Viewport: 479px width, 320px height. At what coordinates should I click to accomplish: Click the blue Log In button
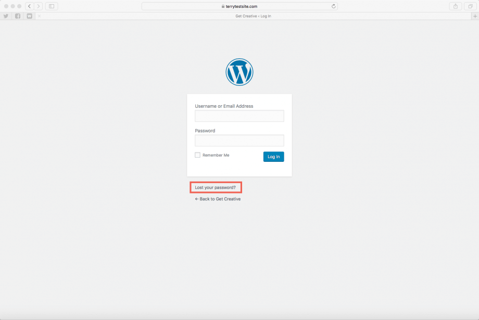274,157
